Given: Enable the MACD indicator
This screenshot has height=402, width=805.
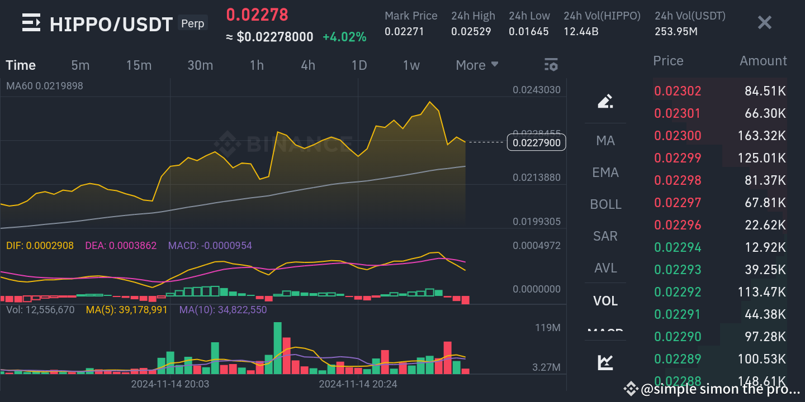Looking at the screenshot, I should click(x=605, y=332).
